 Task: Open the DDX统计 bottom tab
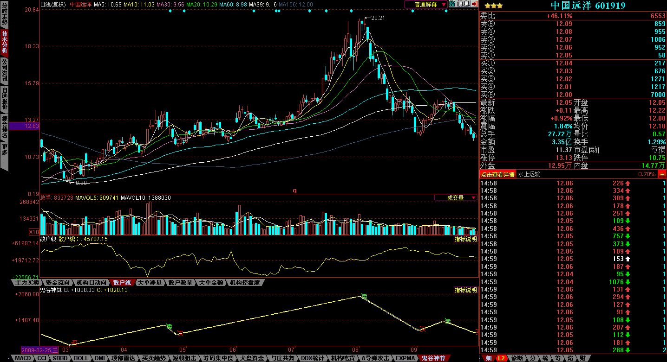[x=313, y=358]
